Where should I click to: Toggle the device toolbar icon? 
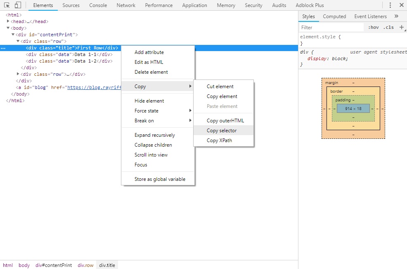point(18,5)
